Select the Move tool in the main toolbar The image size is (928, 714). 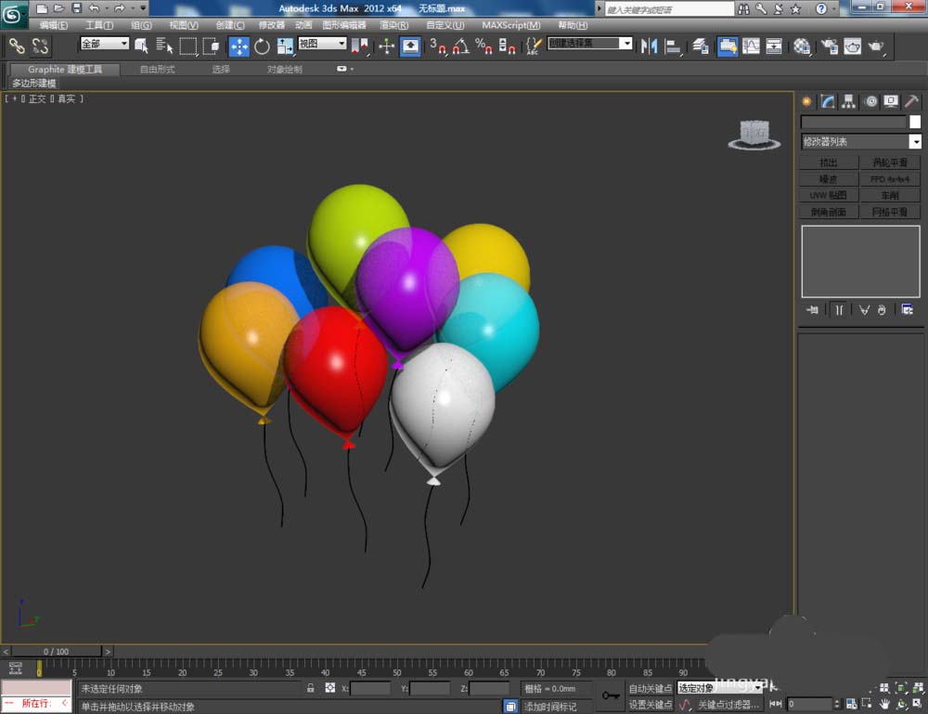[x=238, y=46]
